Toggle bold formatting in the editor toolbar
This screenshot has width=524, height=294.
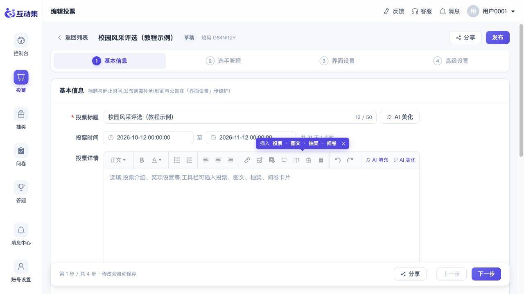(142, 160)
